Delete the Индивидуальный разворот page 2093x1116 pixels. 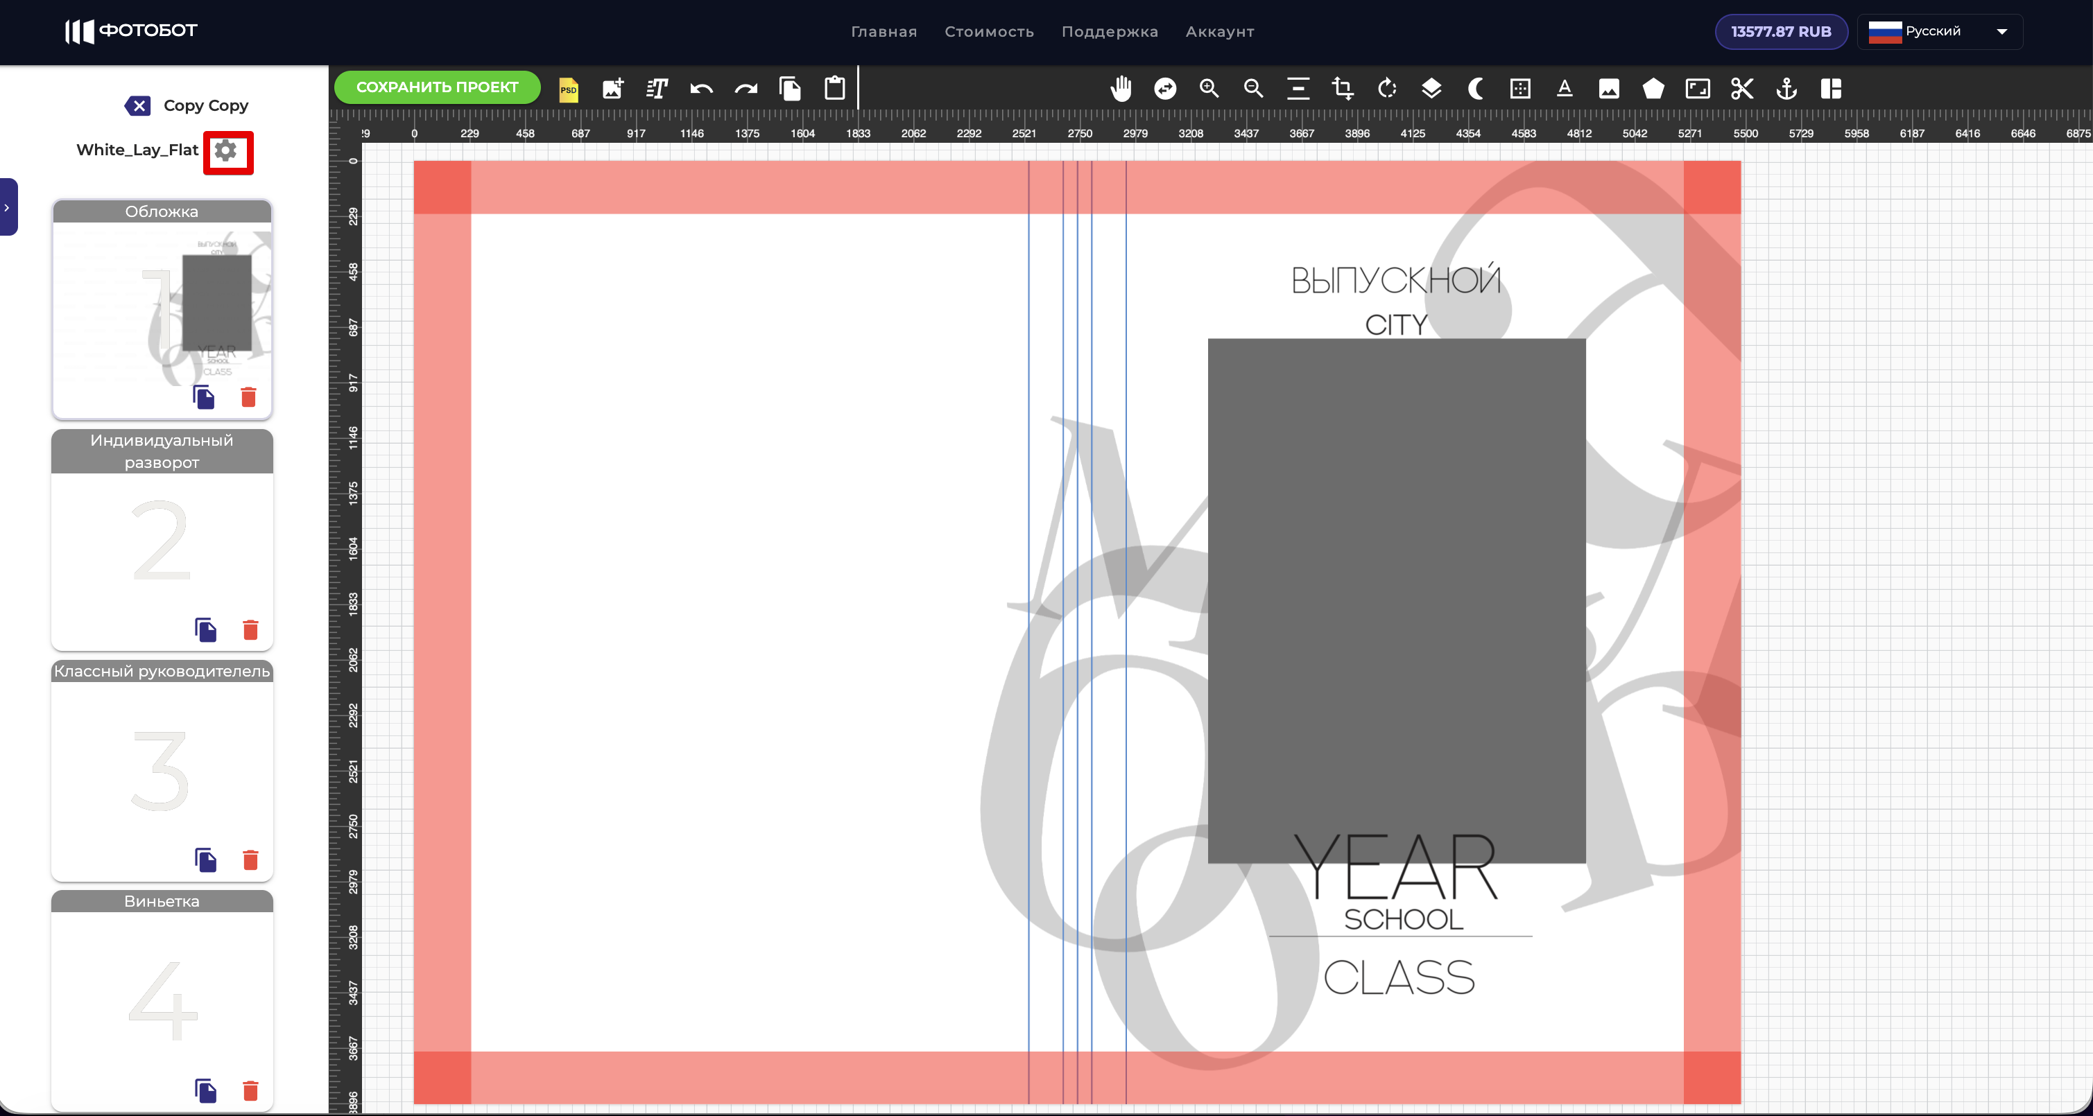[x=250, y=629]
